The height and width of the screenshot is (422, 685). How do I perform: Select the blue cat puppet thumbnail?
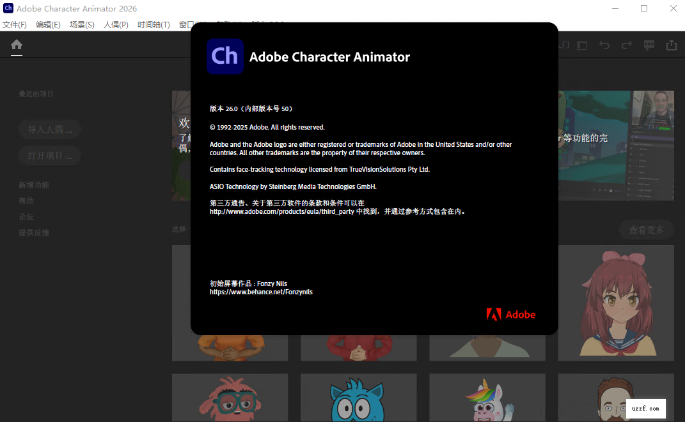click(358, 397)
